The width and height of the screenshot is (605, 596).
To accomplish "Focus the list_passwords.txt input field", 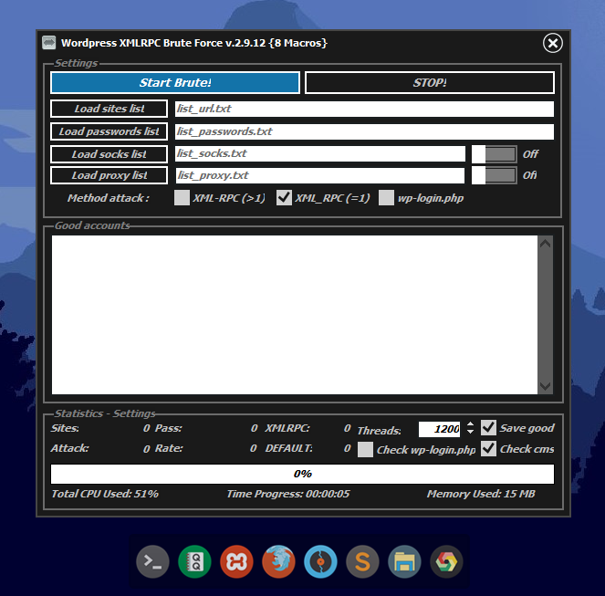I will pyautogui.click(x=364, y=131).
